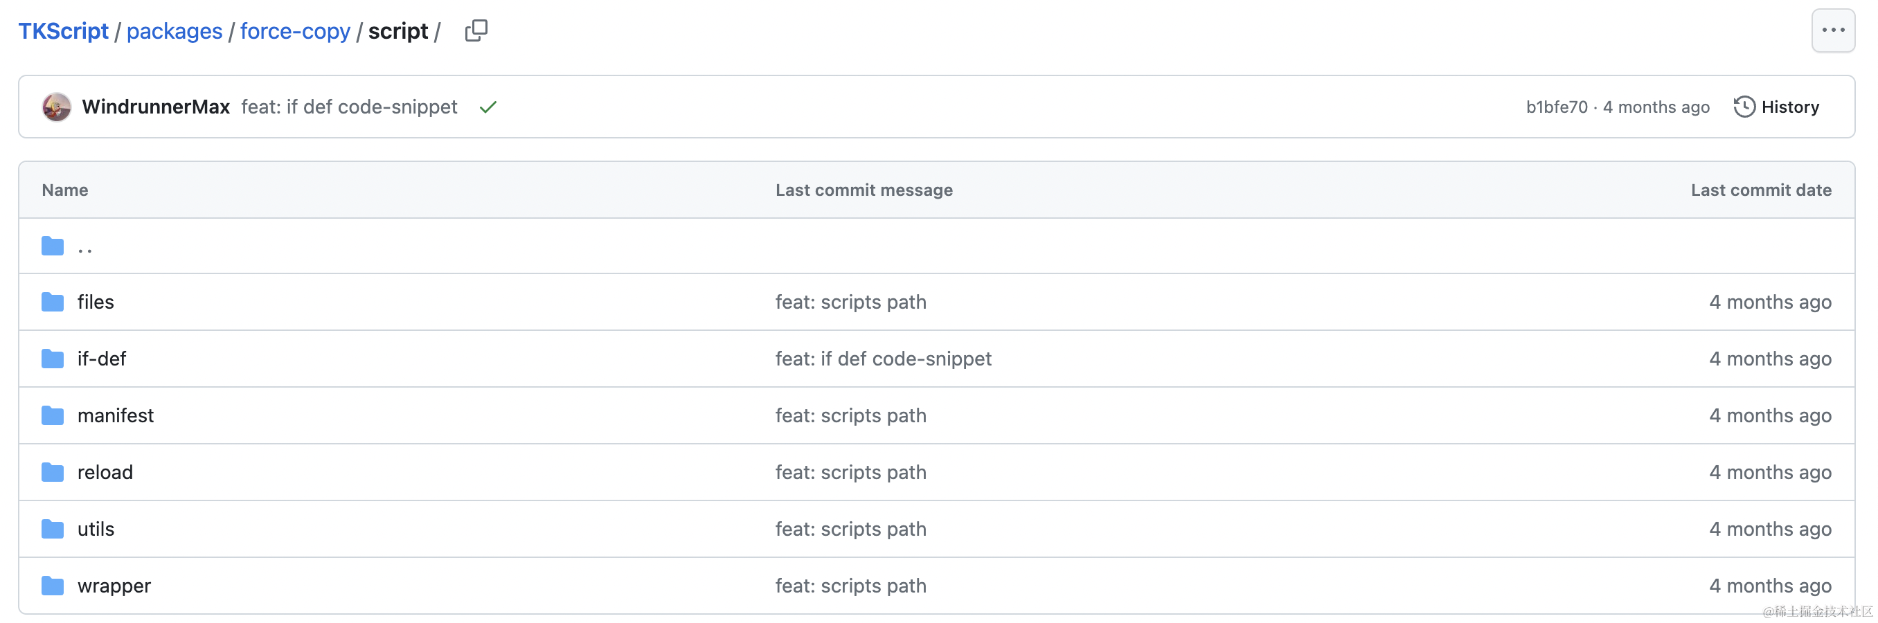View commit History
Screen dimensions: 1878x623
(1776, 107)
